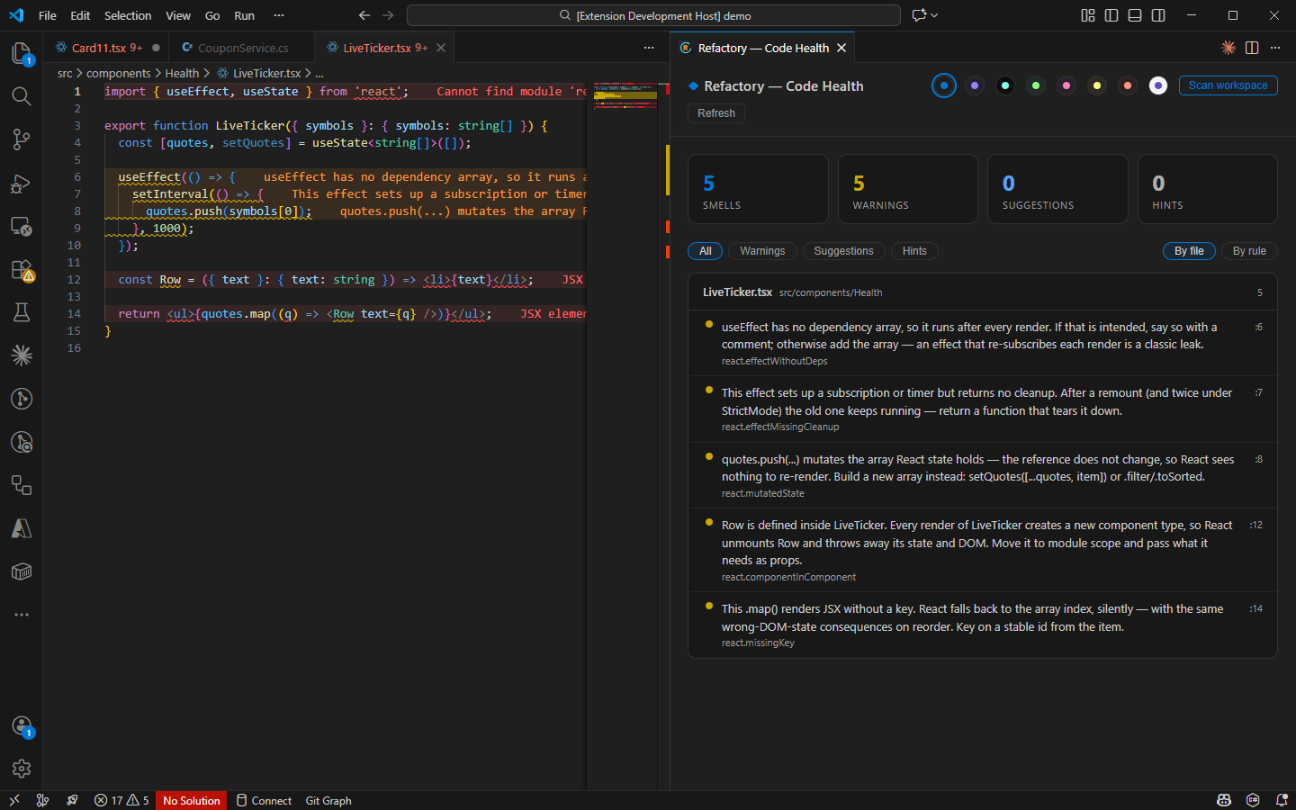Viewport: 1296px width, 810px height.
Task: Open the starburst icon view in activity bar
Action: click(22, 355)
